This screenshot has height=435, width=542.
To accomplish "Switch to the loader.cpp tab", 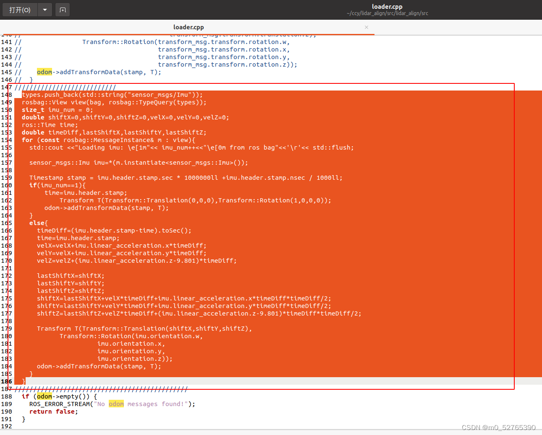I will click(x=189, y=27).
